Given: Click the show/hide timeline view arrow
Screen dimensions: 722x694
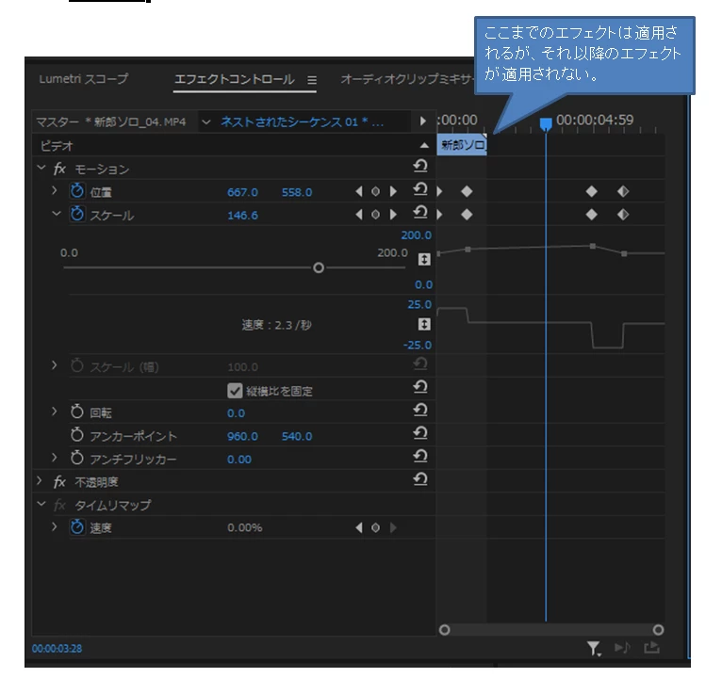Looking at the screenshot, I should 422,121.
